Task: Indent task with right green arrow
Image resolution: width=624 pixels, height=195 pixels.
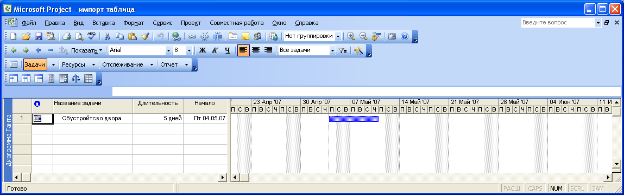Action: tap(26, 50)
